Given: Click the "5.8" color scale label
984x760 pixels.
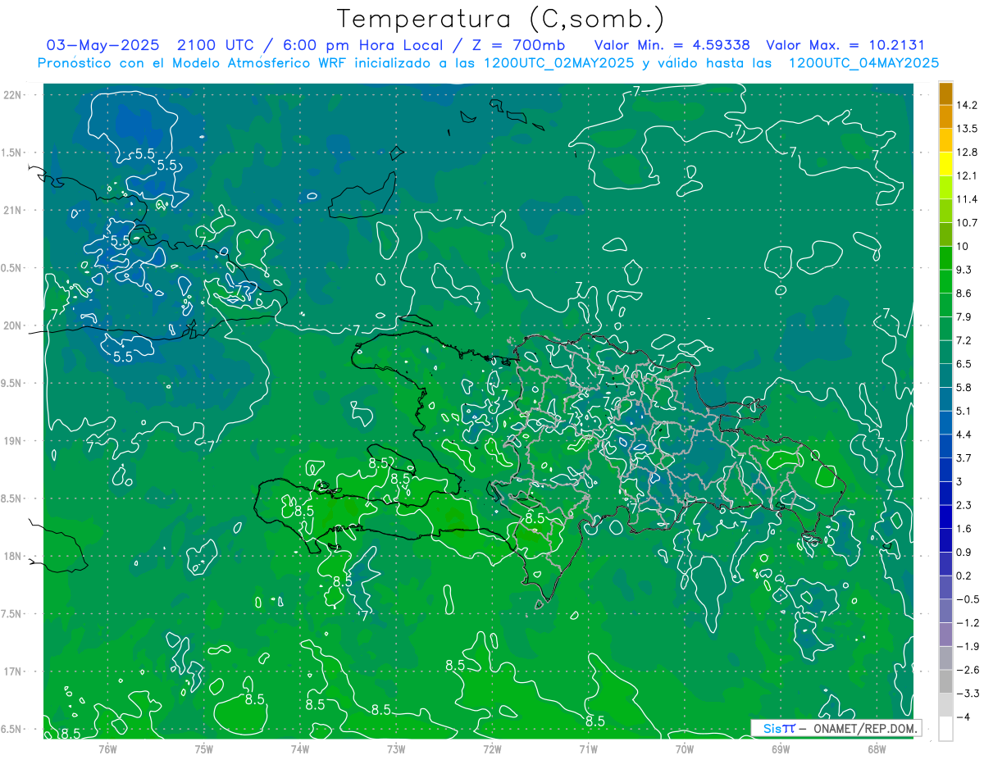Looking at the screenshot, I should (965, 388).
